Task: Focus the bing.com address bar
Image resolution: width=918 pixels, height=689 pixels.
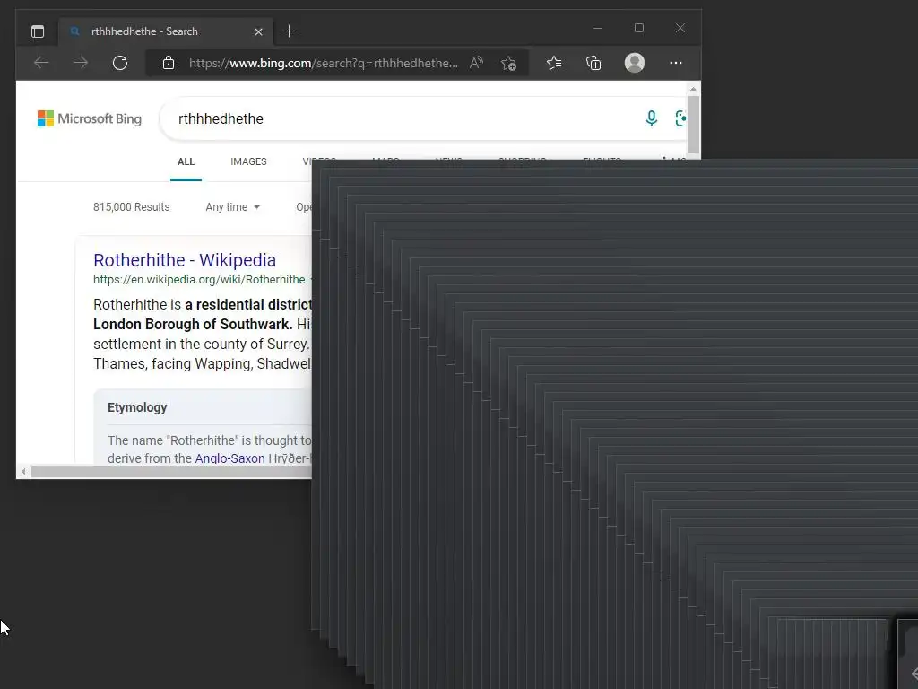Action: [x=323, y=63]
